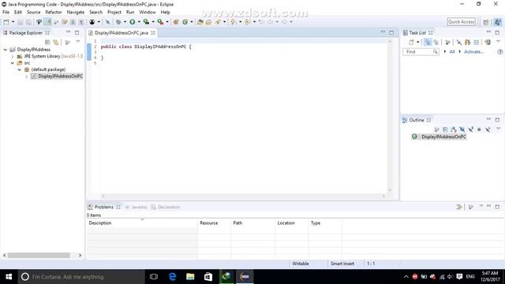Click the Coverage launch icon
Screen dimensions: 505x284
pos(146,22)
